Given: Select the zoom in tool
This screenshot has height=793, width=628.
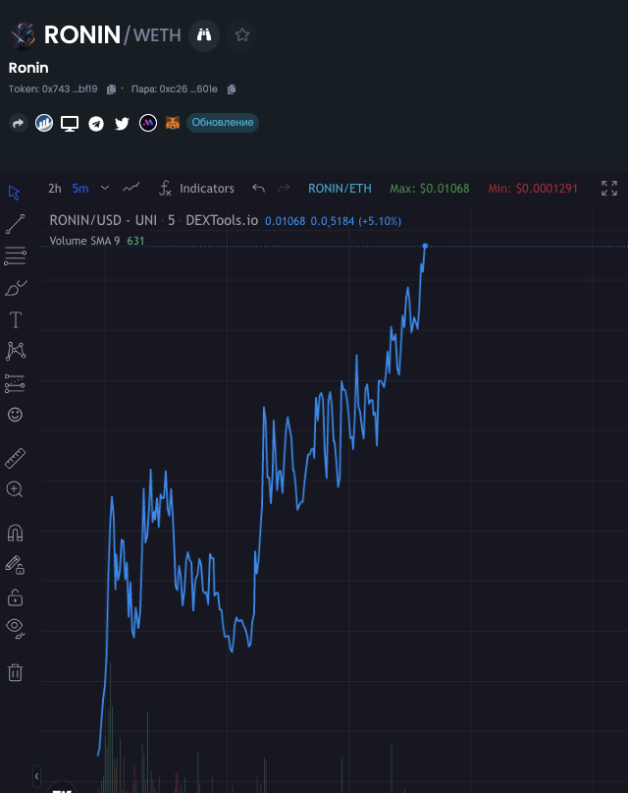Looking at the screenshot, I should tap(15, 489).
